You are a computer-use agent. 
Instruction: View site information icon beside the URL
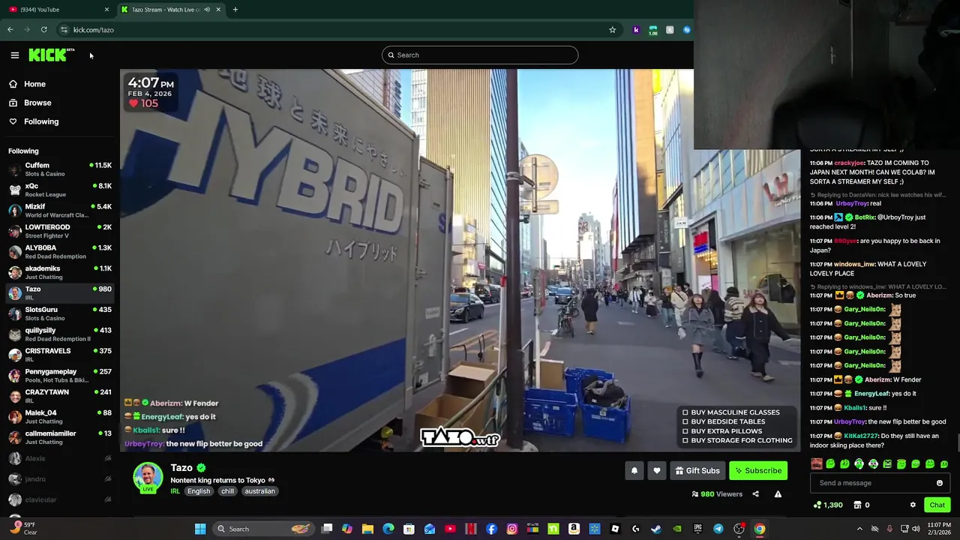click(x=64, y=30)
